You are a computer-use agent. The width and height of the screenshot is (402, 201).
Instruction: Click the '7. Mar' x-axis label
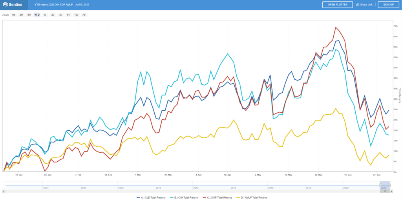[x=138, y=175]
